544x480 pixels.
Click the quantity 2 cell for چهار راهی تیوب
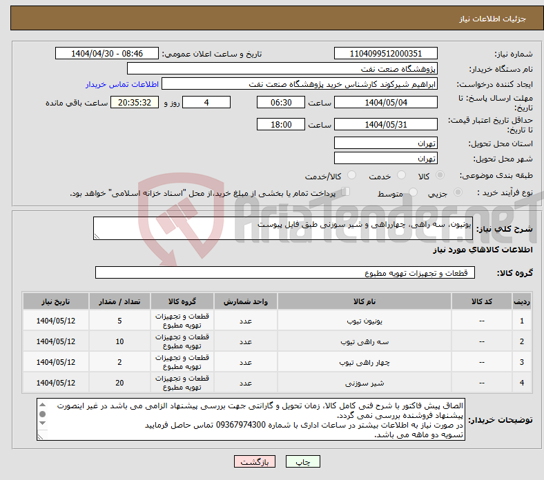point(119,362)
